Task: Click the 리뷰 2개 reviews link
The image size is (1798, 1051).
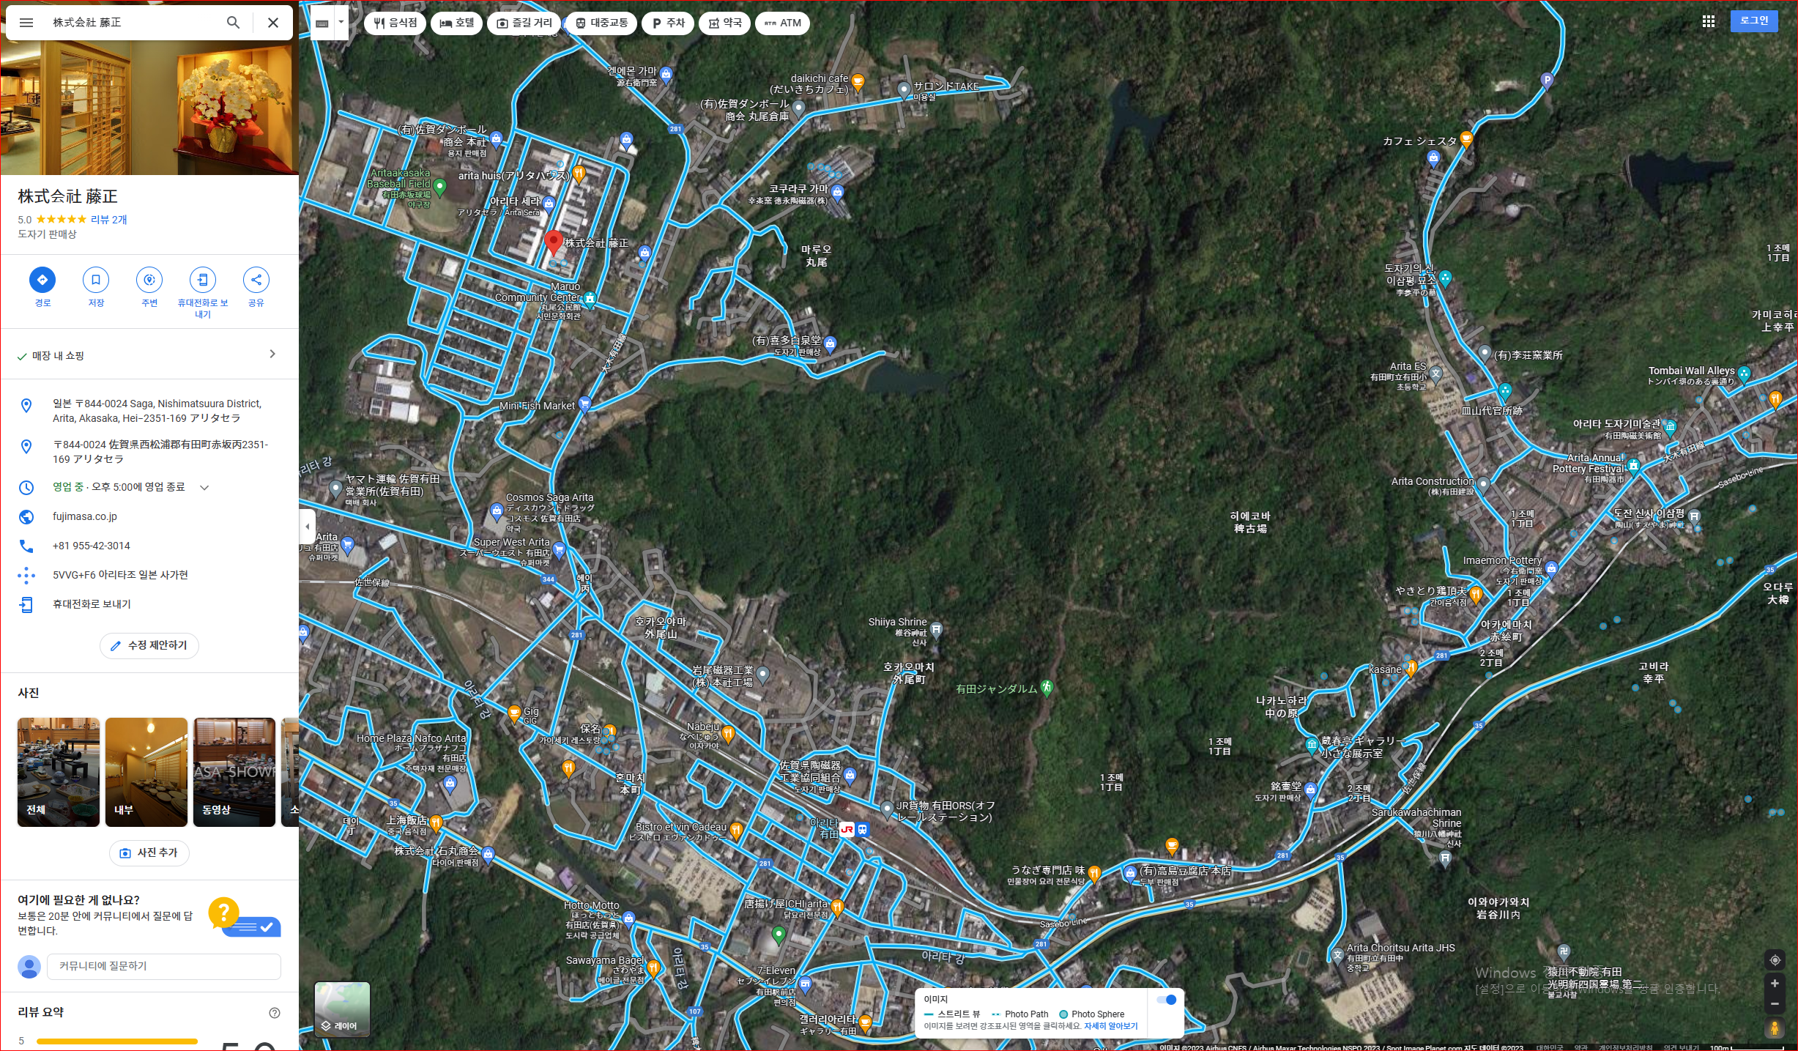Action: point(108,220)
